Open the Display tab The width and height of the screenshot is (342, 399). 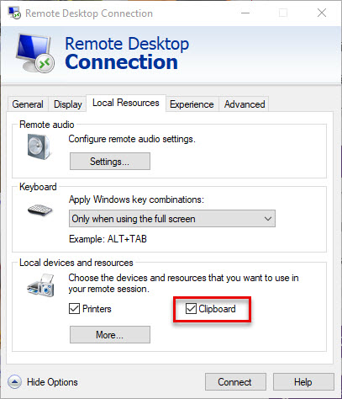tap(68, 104)
